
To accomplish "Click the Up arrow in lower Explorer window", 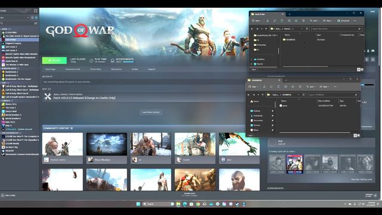I will [263, 94].
